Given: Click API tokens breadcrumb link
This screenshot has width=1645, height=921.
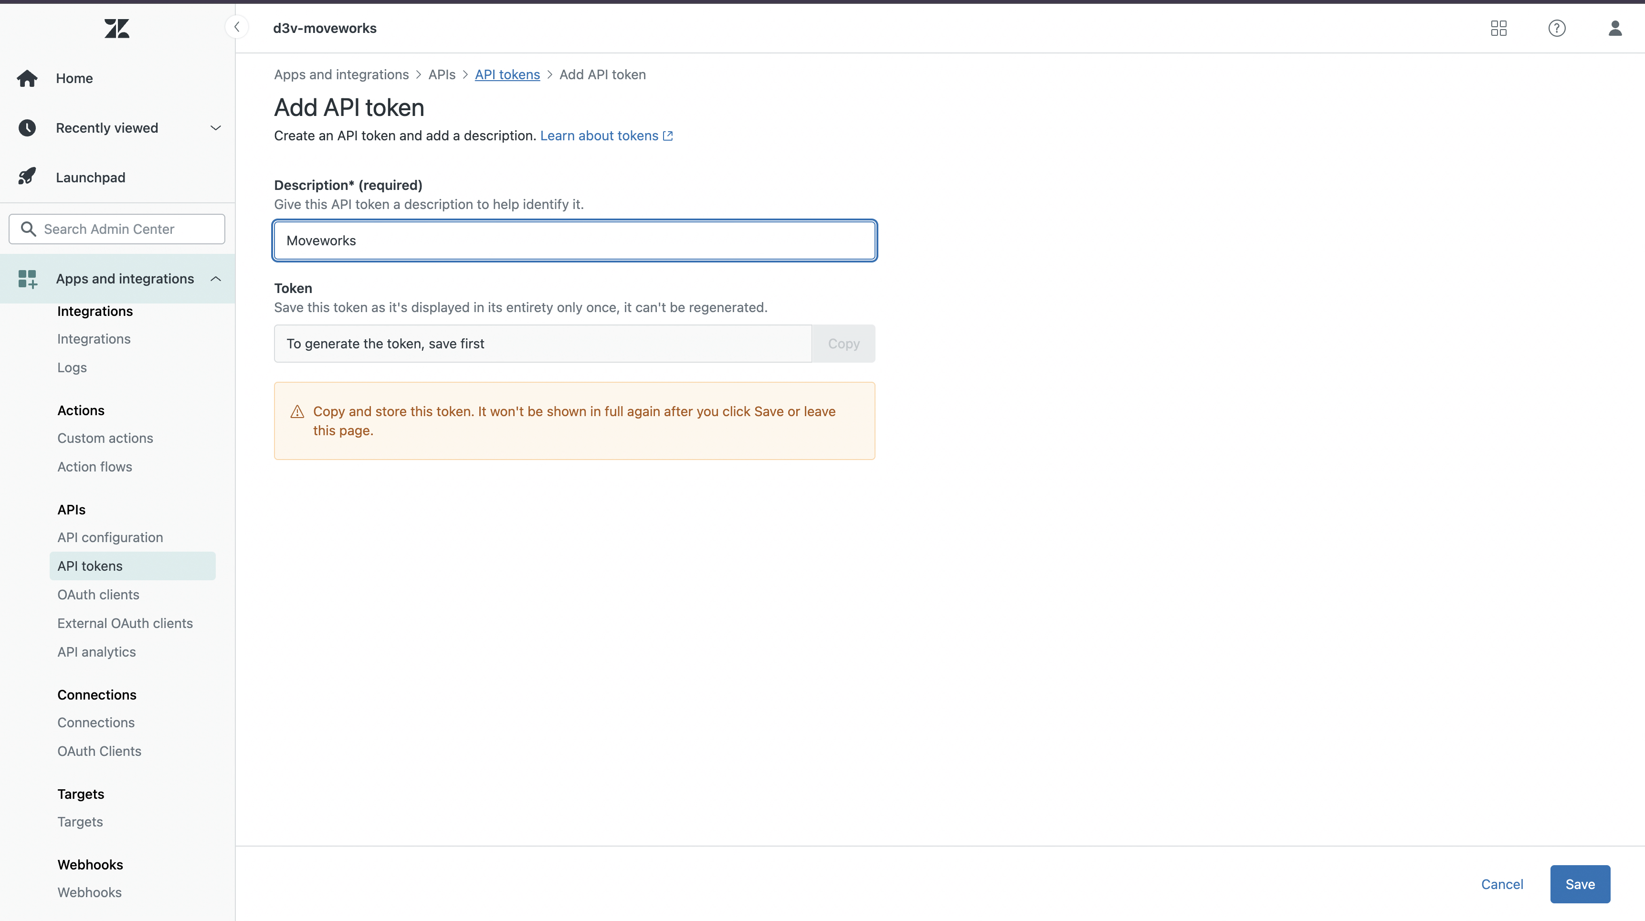Looking at the screenshot, I should pyautogui.click(x=507, y=74).
